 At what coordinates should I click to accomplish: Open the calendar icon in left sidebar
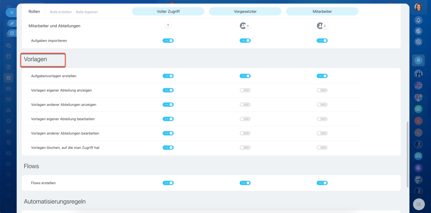(8, 56)
